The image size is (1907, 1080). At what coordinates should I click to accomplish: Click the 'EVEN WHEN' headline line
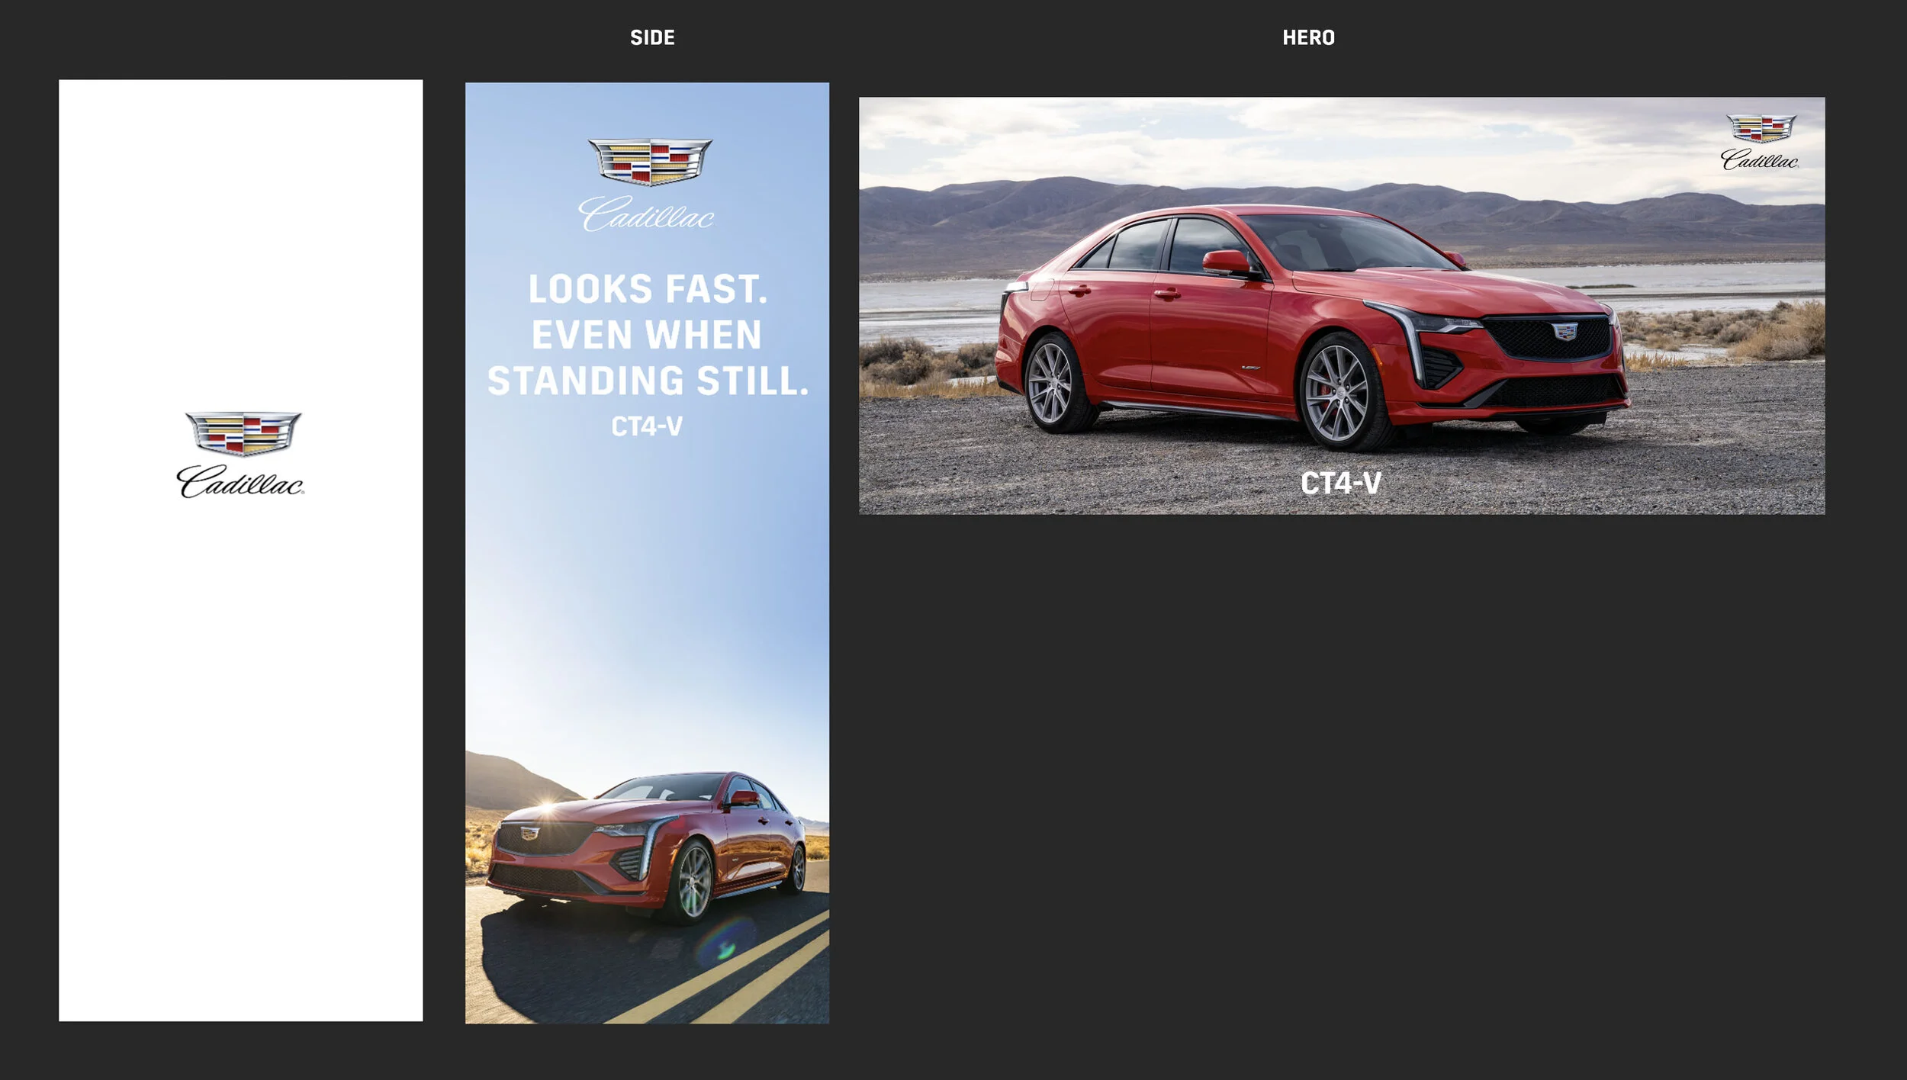(x=647, y=335)
